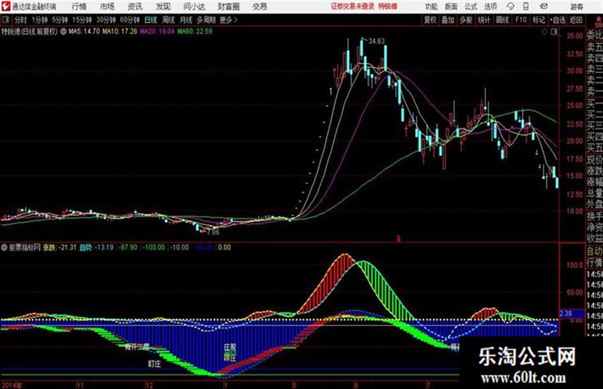Image resolution: width=603 pixels, height=389 pixels.
Task: Toggle the side panel icon at chart top-right
Action: click(554, 32)
